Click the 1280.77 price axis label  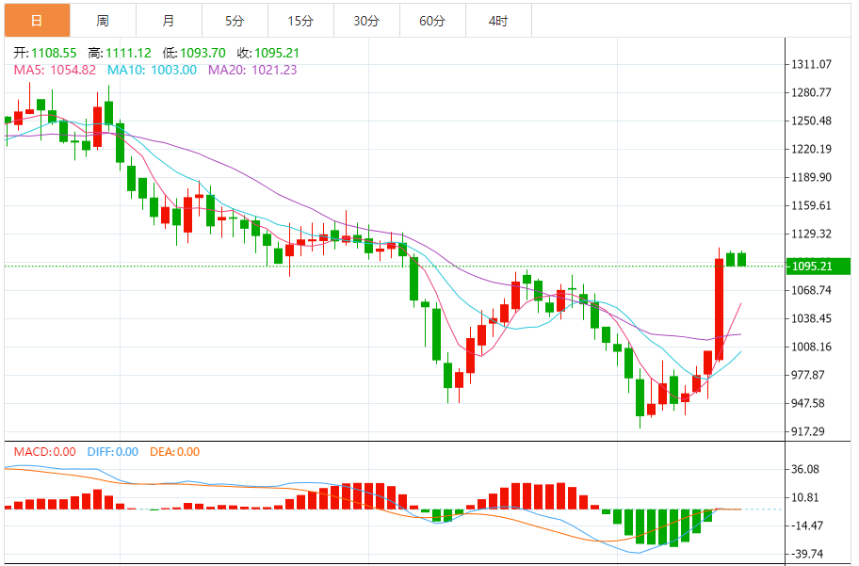pyautogui.click(x=811, y=92)
